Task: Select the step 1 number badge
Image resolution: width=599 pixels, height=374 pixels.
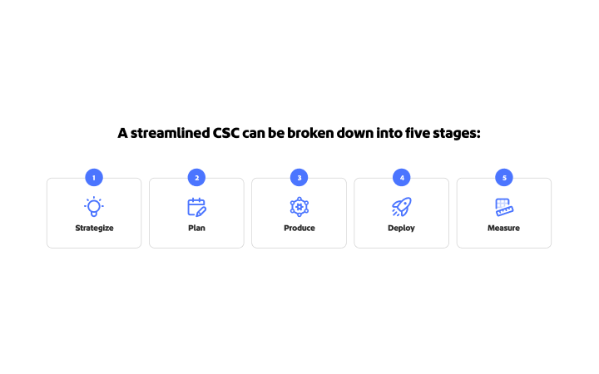Action: [x=94, y=177]
